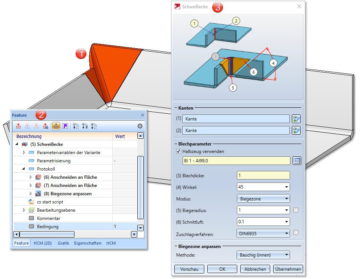
Task: Open the Biegeradius dropdown
Action: coord(287,210)
